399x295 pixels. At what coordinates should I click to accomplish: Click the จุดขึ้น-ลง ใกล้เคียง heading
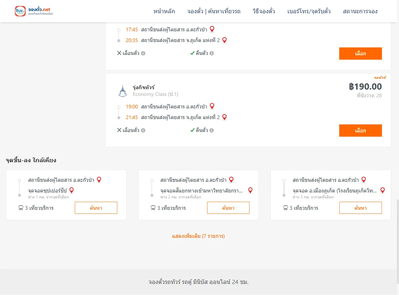point(31,160)
